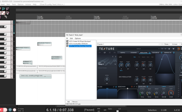The width and height of the screenshot is (182, 112).
Task: Open the Texture settings gear icon
Action: point(173,49)
